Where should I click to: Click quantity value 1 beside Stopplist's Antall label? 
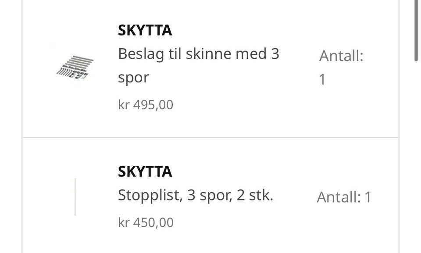pos(367,197)
